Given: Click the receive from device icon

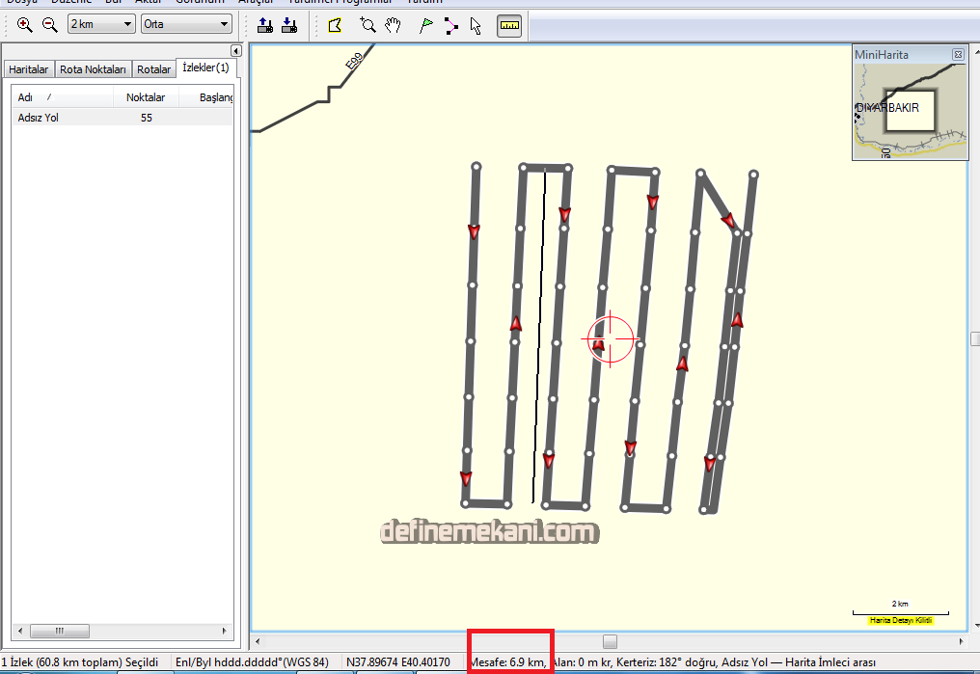Looking at the screenshot, I should point(288,25).
